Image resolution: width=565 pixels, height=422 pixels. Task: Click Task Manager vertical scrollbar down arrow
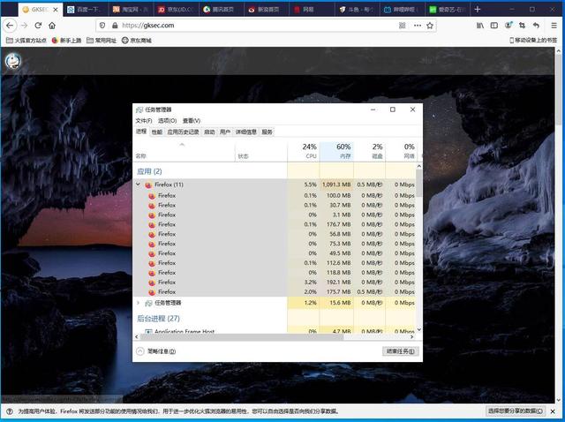[419, 329]
